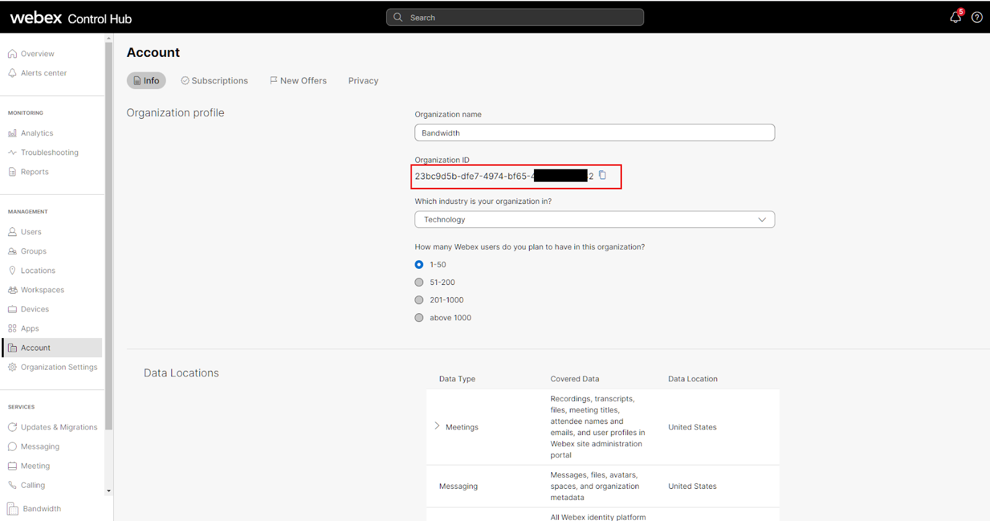
Task: Click the sidebar scroll up arrow
Action: pos(109,38)
